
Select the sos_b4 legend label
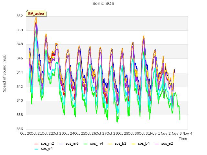144,143
